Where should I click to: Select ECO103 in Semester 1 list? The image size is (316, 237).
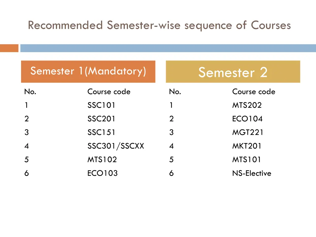coord(102,173)
